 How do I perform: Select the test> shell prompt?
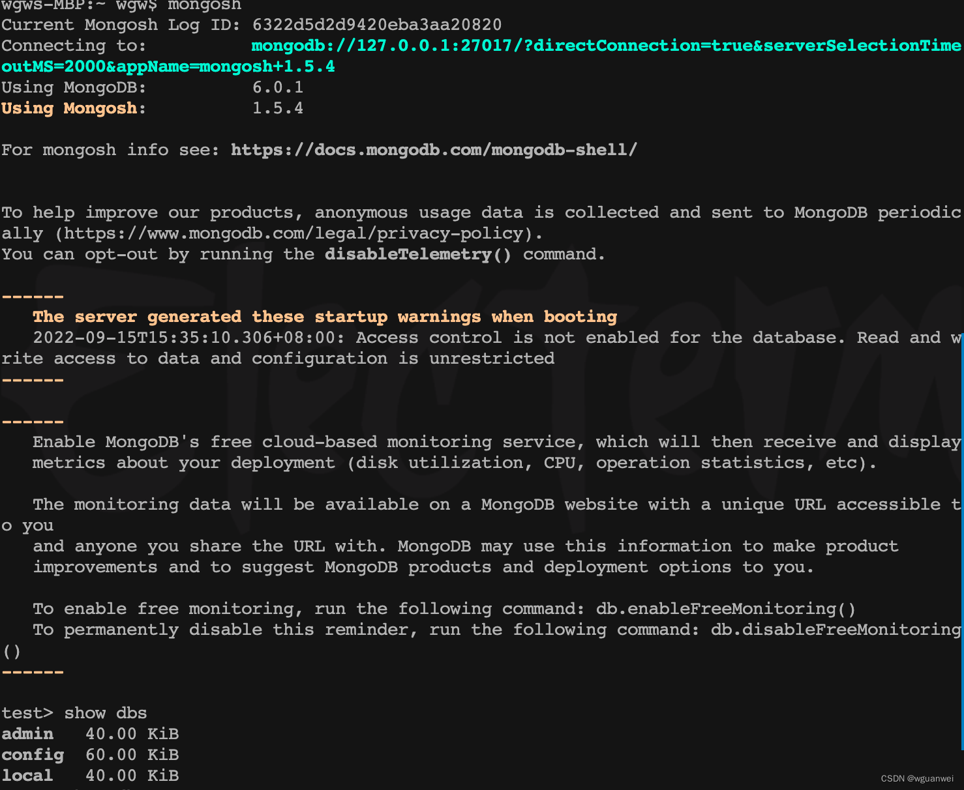pyautogui.click(x=27, y=713)
